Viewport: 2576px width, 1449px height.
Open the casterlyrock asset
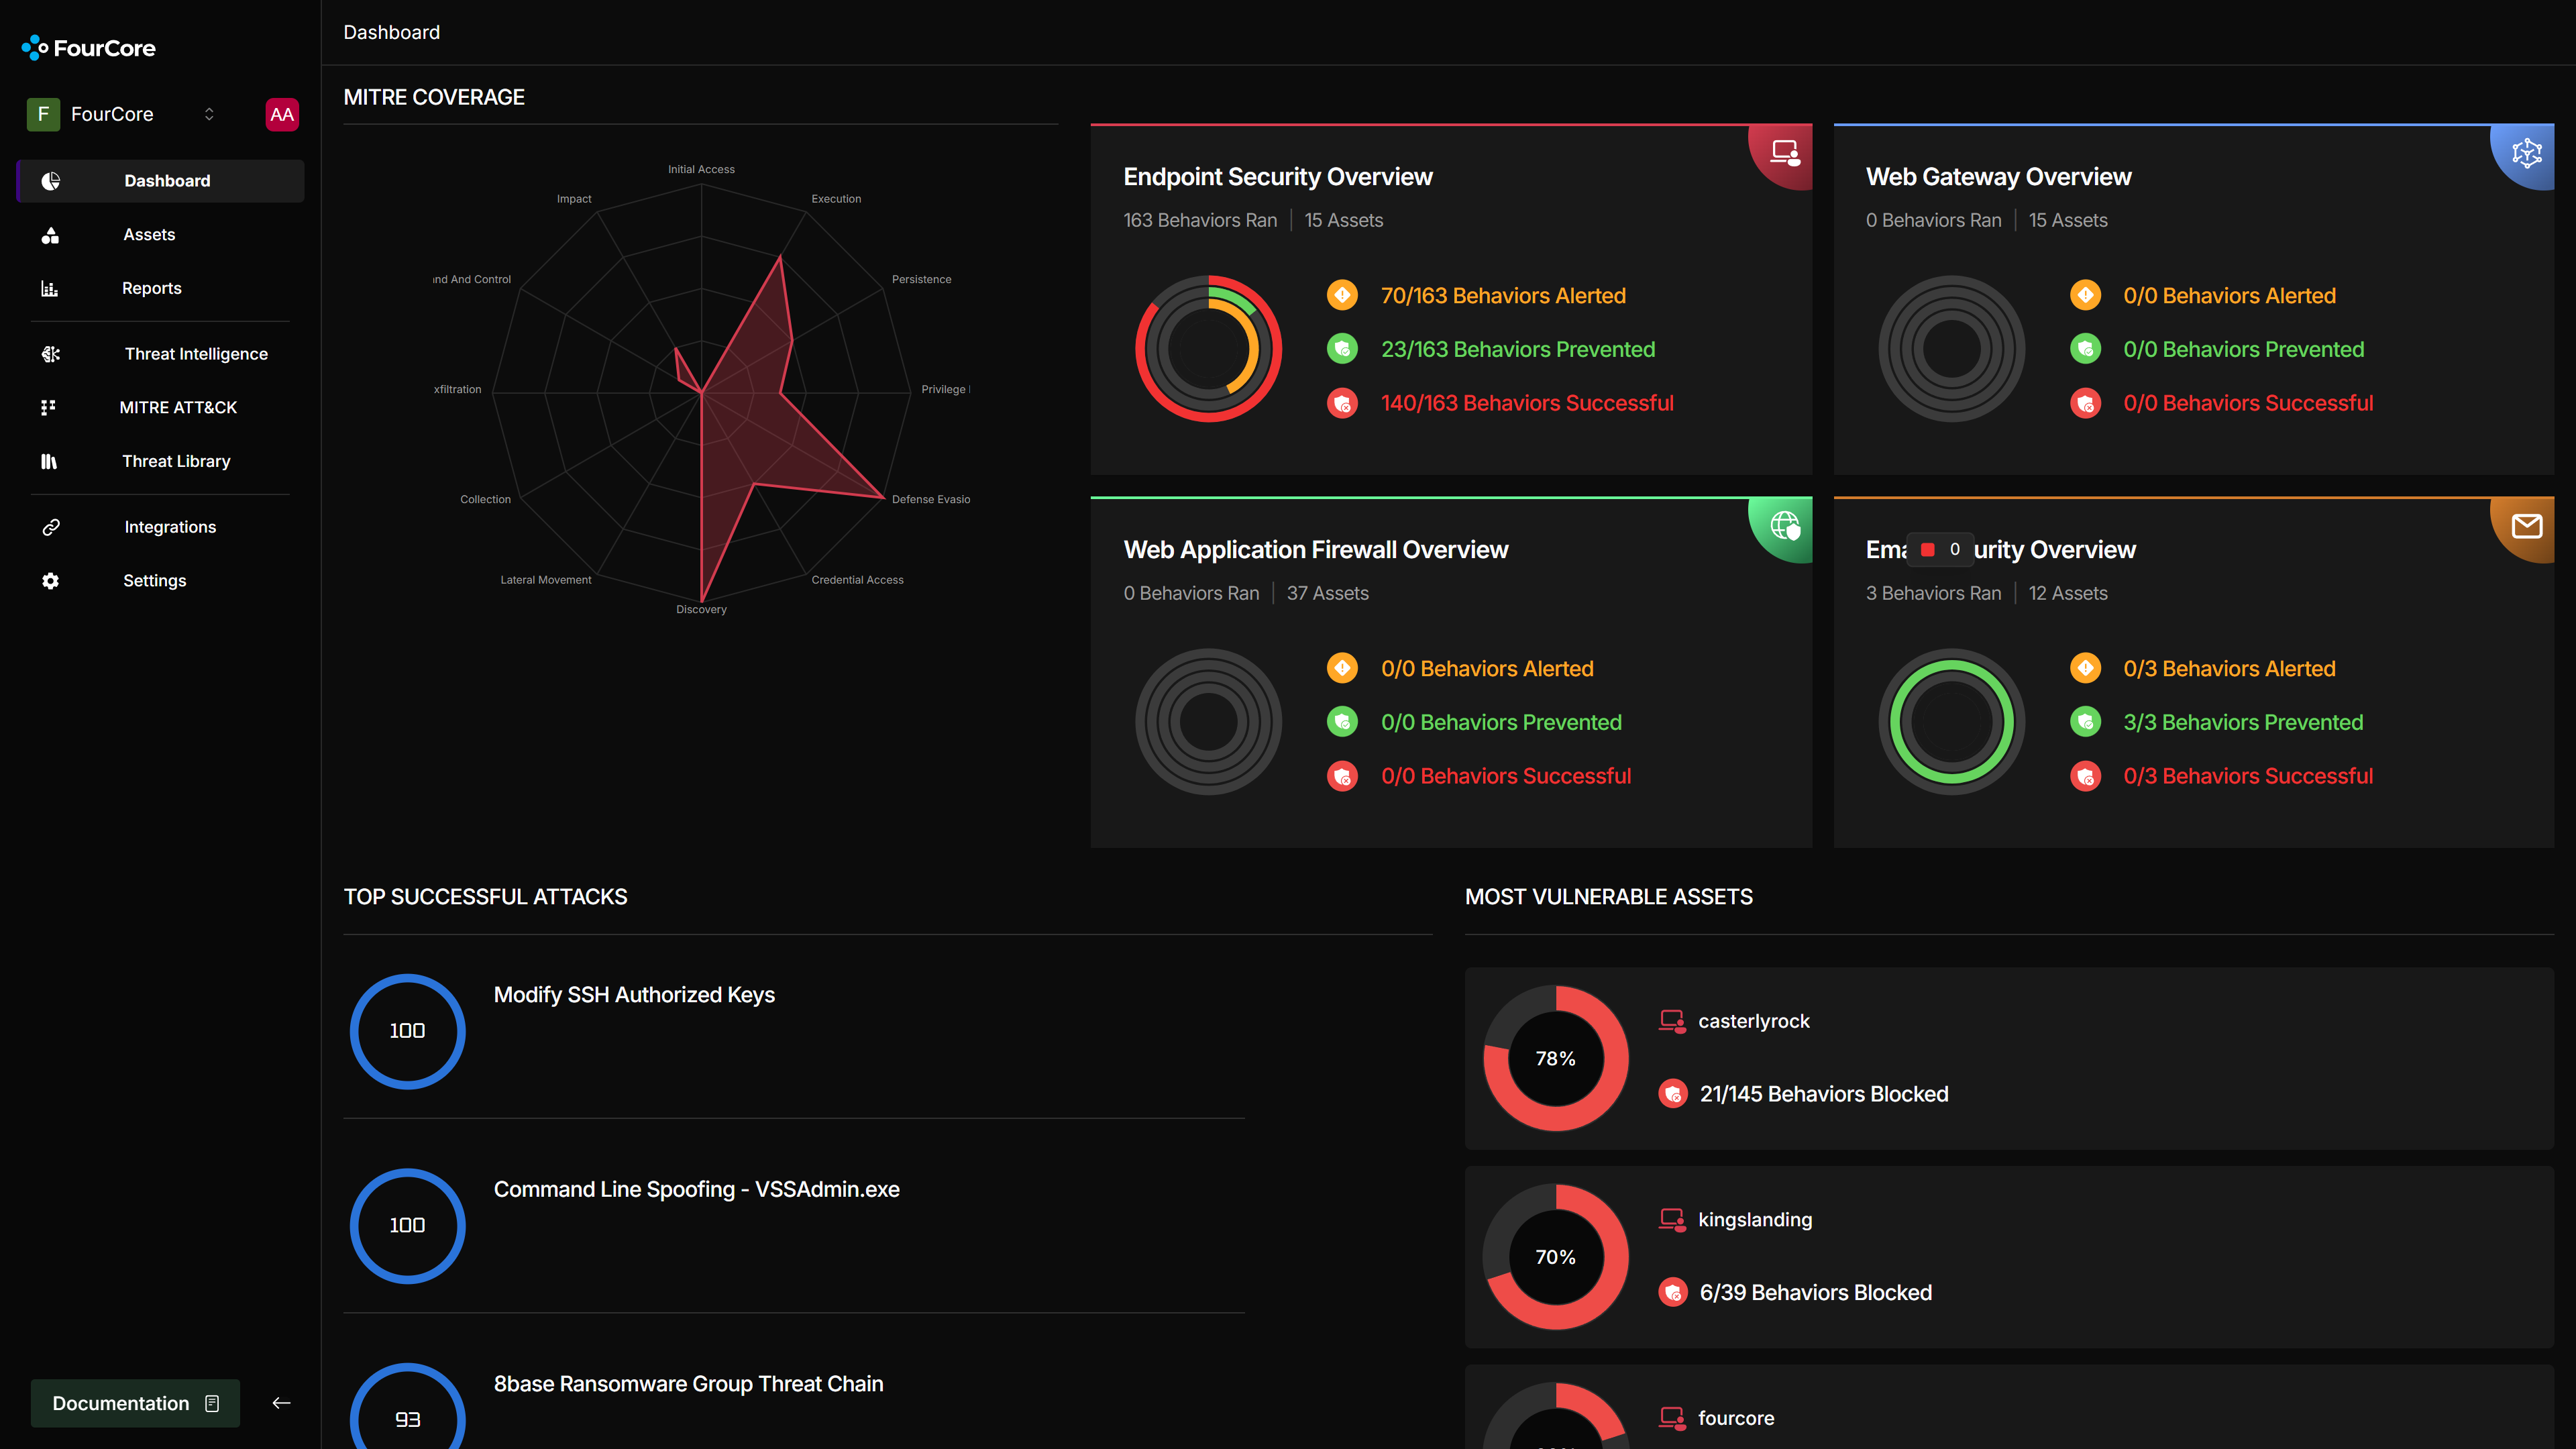pos(1753,1021)
